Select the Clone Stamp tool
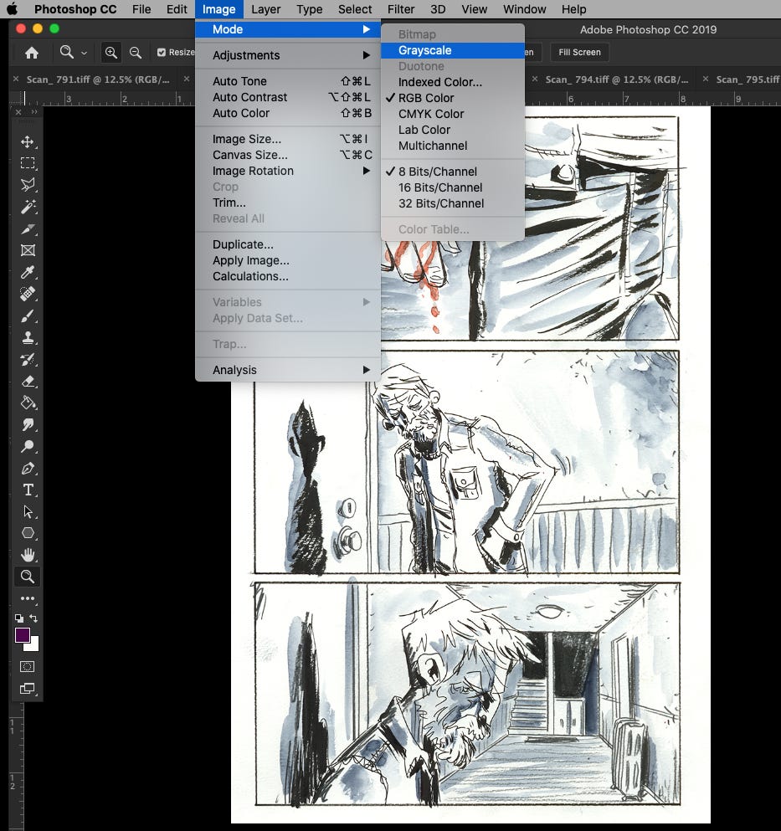Viewport: 781px width, 831px height. click(28, 337)
